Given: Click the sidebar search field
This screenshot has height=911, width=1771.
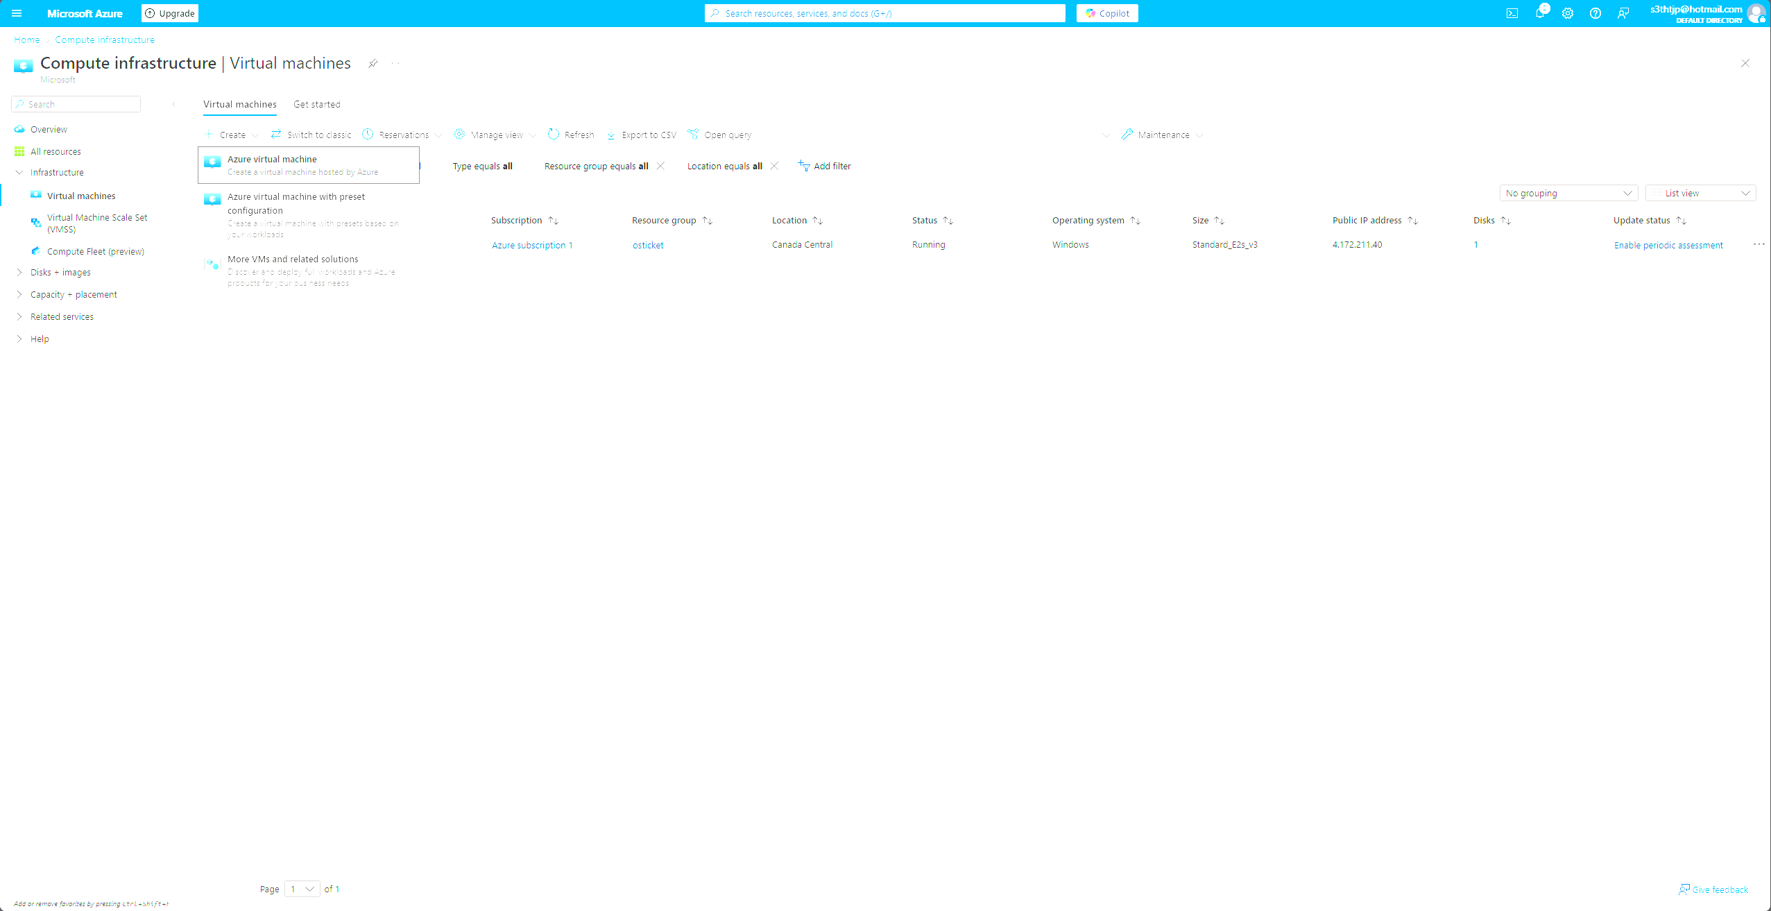Looking at the screenshot, I should [x=76, y=103].
